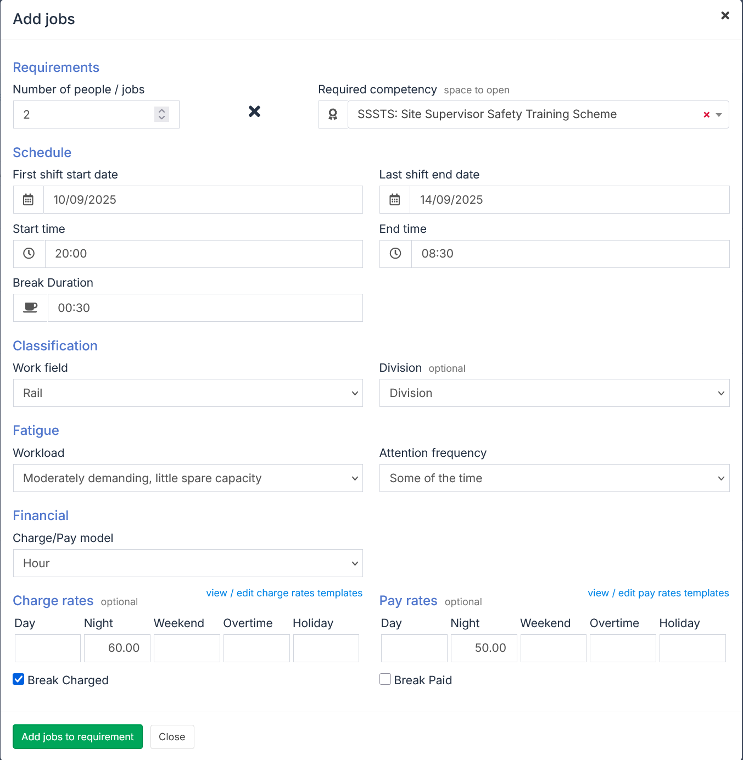This screenshot has width=743, height=760.
Task: Click the competency award ribbon icon
Action: [x=333, y=115]
